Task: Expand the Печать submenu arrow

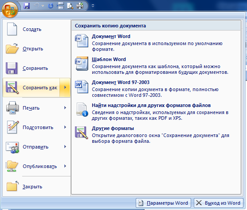Action: click(x=65, y=107)
